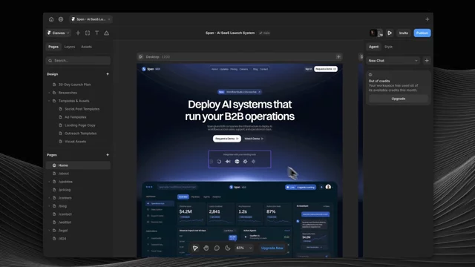Select the insert plus tool in toolbar
Screen dimensions: 475x267
click(x=78, y=33)
